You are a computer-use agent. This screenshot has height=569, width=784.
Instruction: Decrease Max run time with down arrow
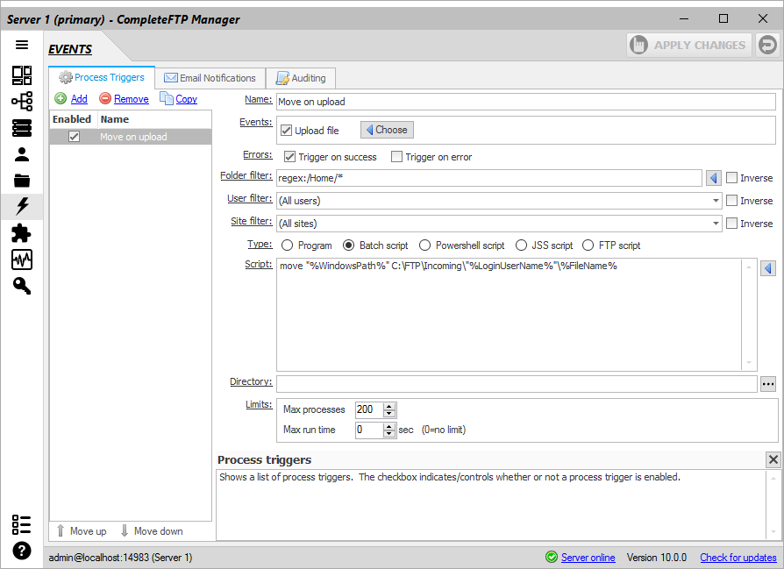[x=389, y=433]
